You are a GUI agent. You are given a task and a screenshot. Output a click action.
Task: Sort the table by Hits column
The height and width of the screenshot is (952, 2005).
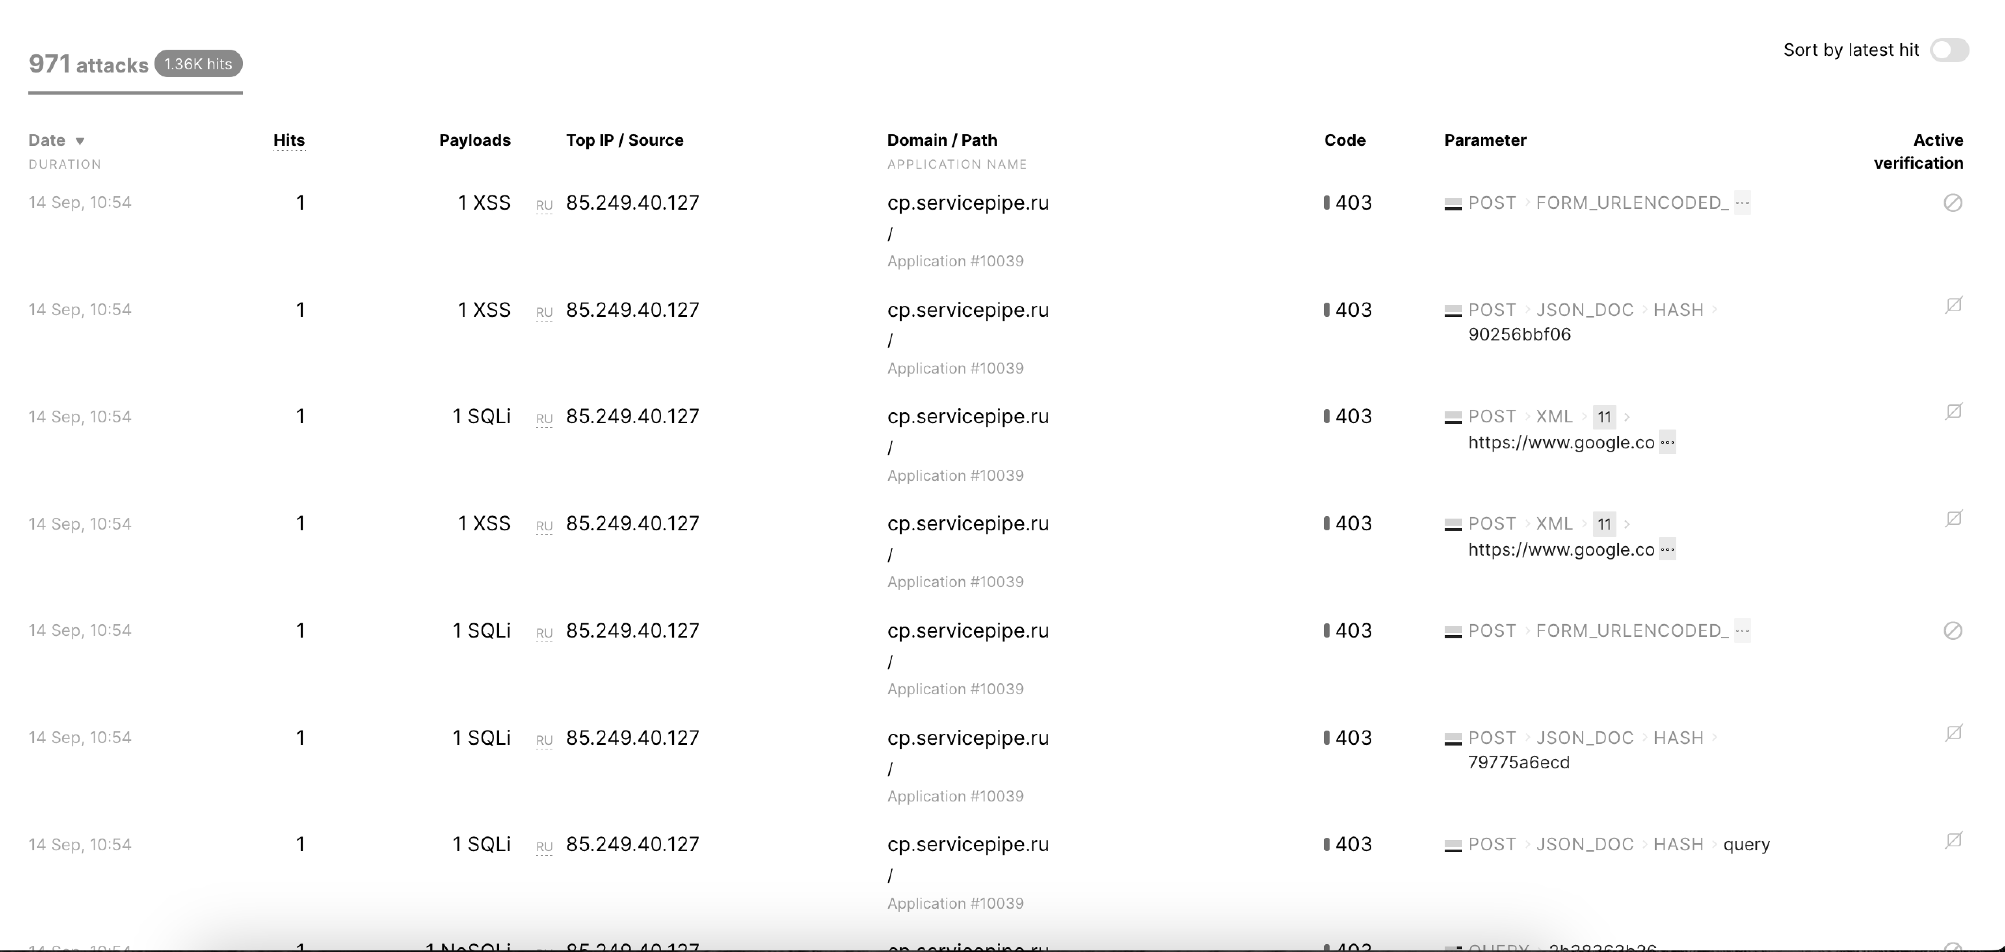[x=289, y=140]
